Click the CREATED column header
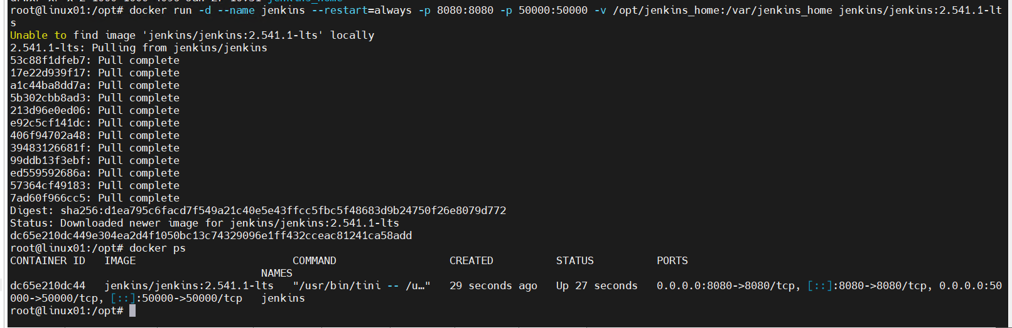The image size is (1012, 328). (471, 260)
